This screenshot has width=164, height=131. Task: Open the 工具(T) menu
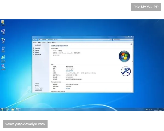49,42
